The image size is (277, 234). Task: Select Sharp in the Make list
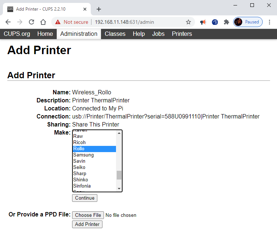[x=94, y=173]
